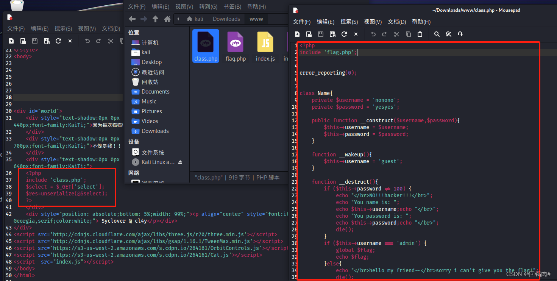Select index.js file in file manager
Screen dimensions: 557x281
(265, 46)
